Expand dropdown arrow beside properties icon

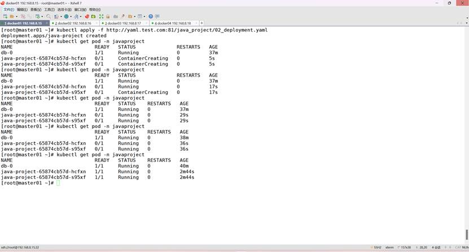pyautogui.click(x=42, y=17)
